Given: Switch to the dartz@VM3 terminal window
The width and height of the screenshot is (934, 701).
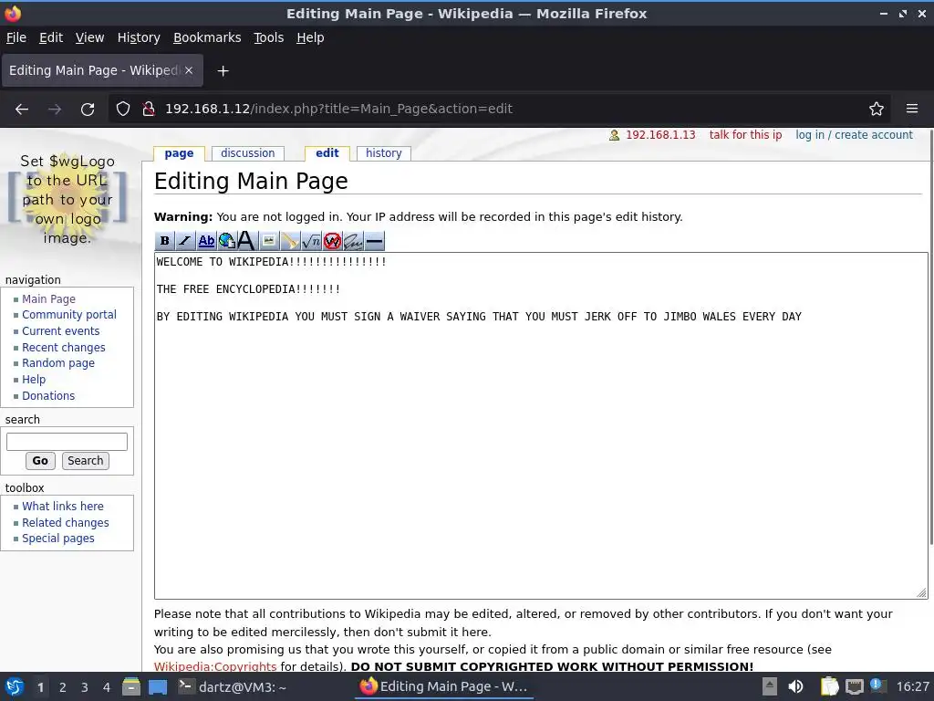Looking at the screenshot, I should click(x=233, y=686).
